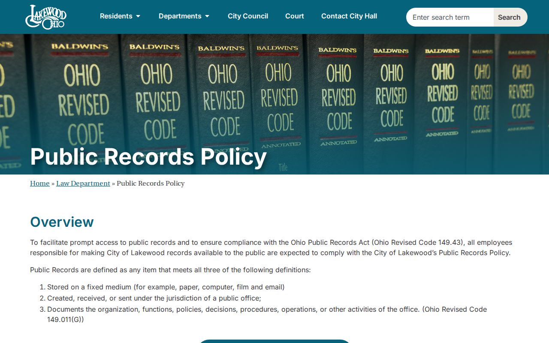Click the 'Public Records are defined' sentence

[170, 270]
